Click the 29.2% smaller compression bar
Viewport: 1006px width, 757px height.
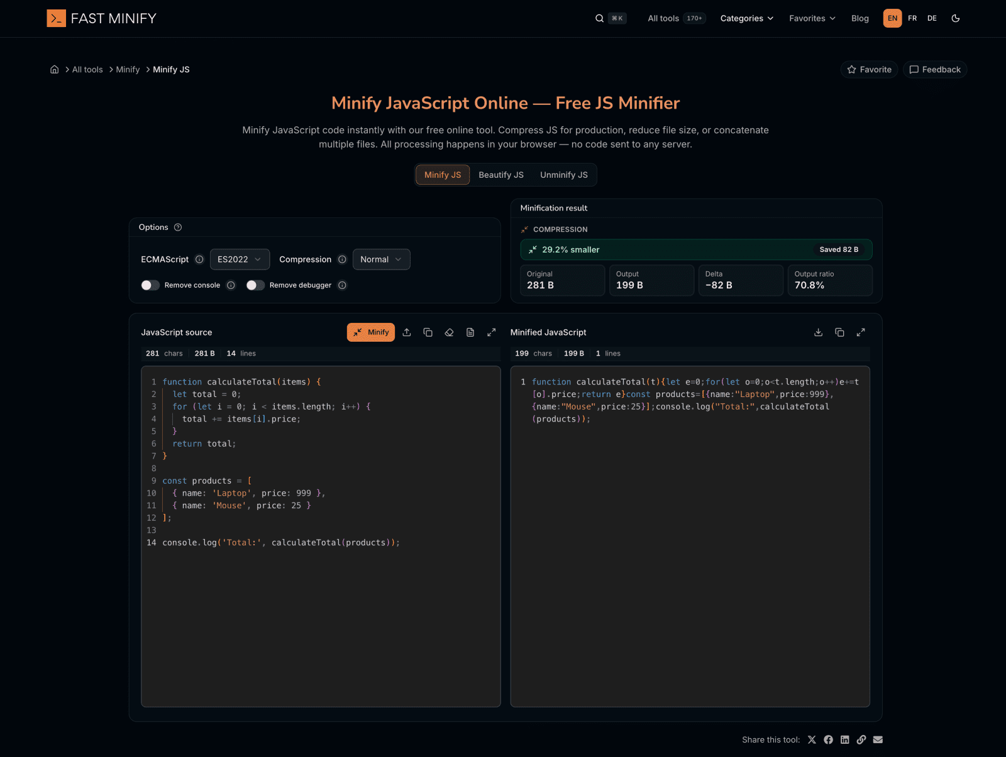point(696,249)
